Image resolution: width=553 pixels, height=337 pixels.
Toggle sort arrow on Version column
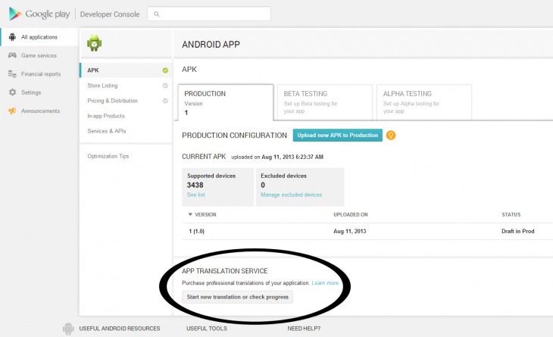(190, 214)
